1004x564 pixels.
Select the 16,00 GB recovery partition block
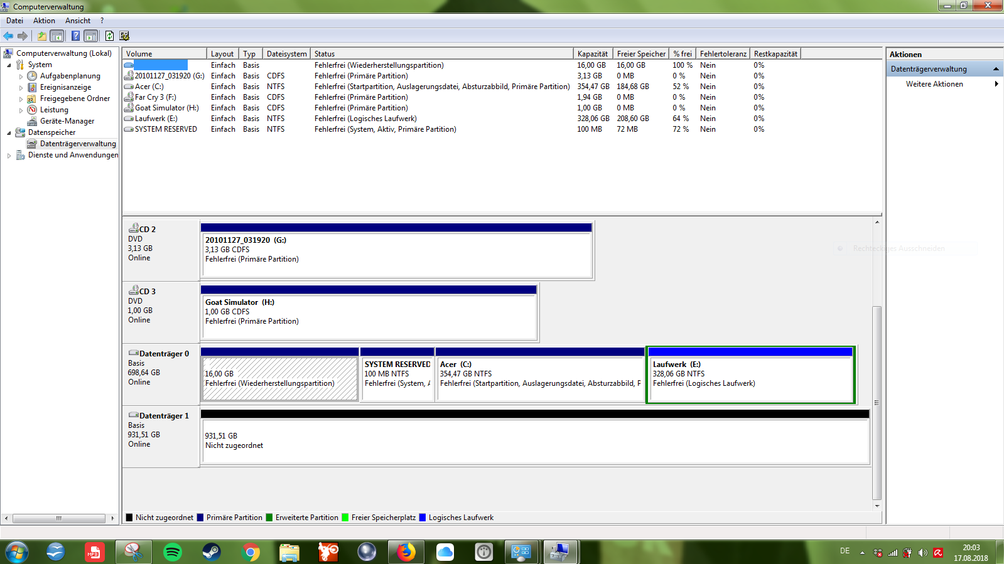coord(279,375)
